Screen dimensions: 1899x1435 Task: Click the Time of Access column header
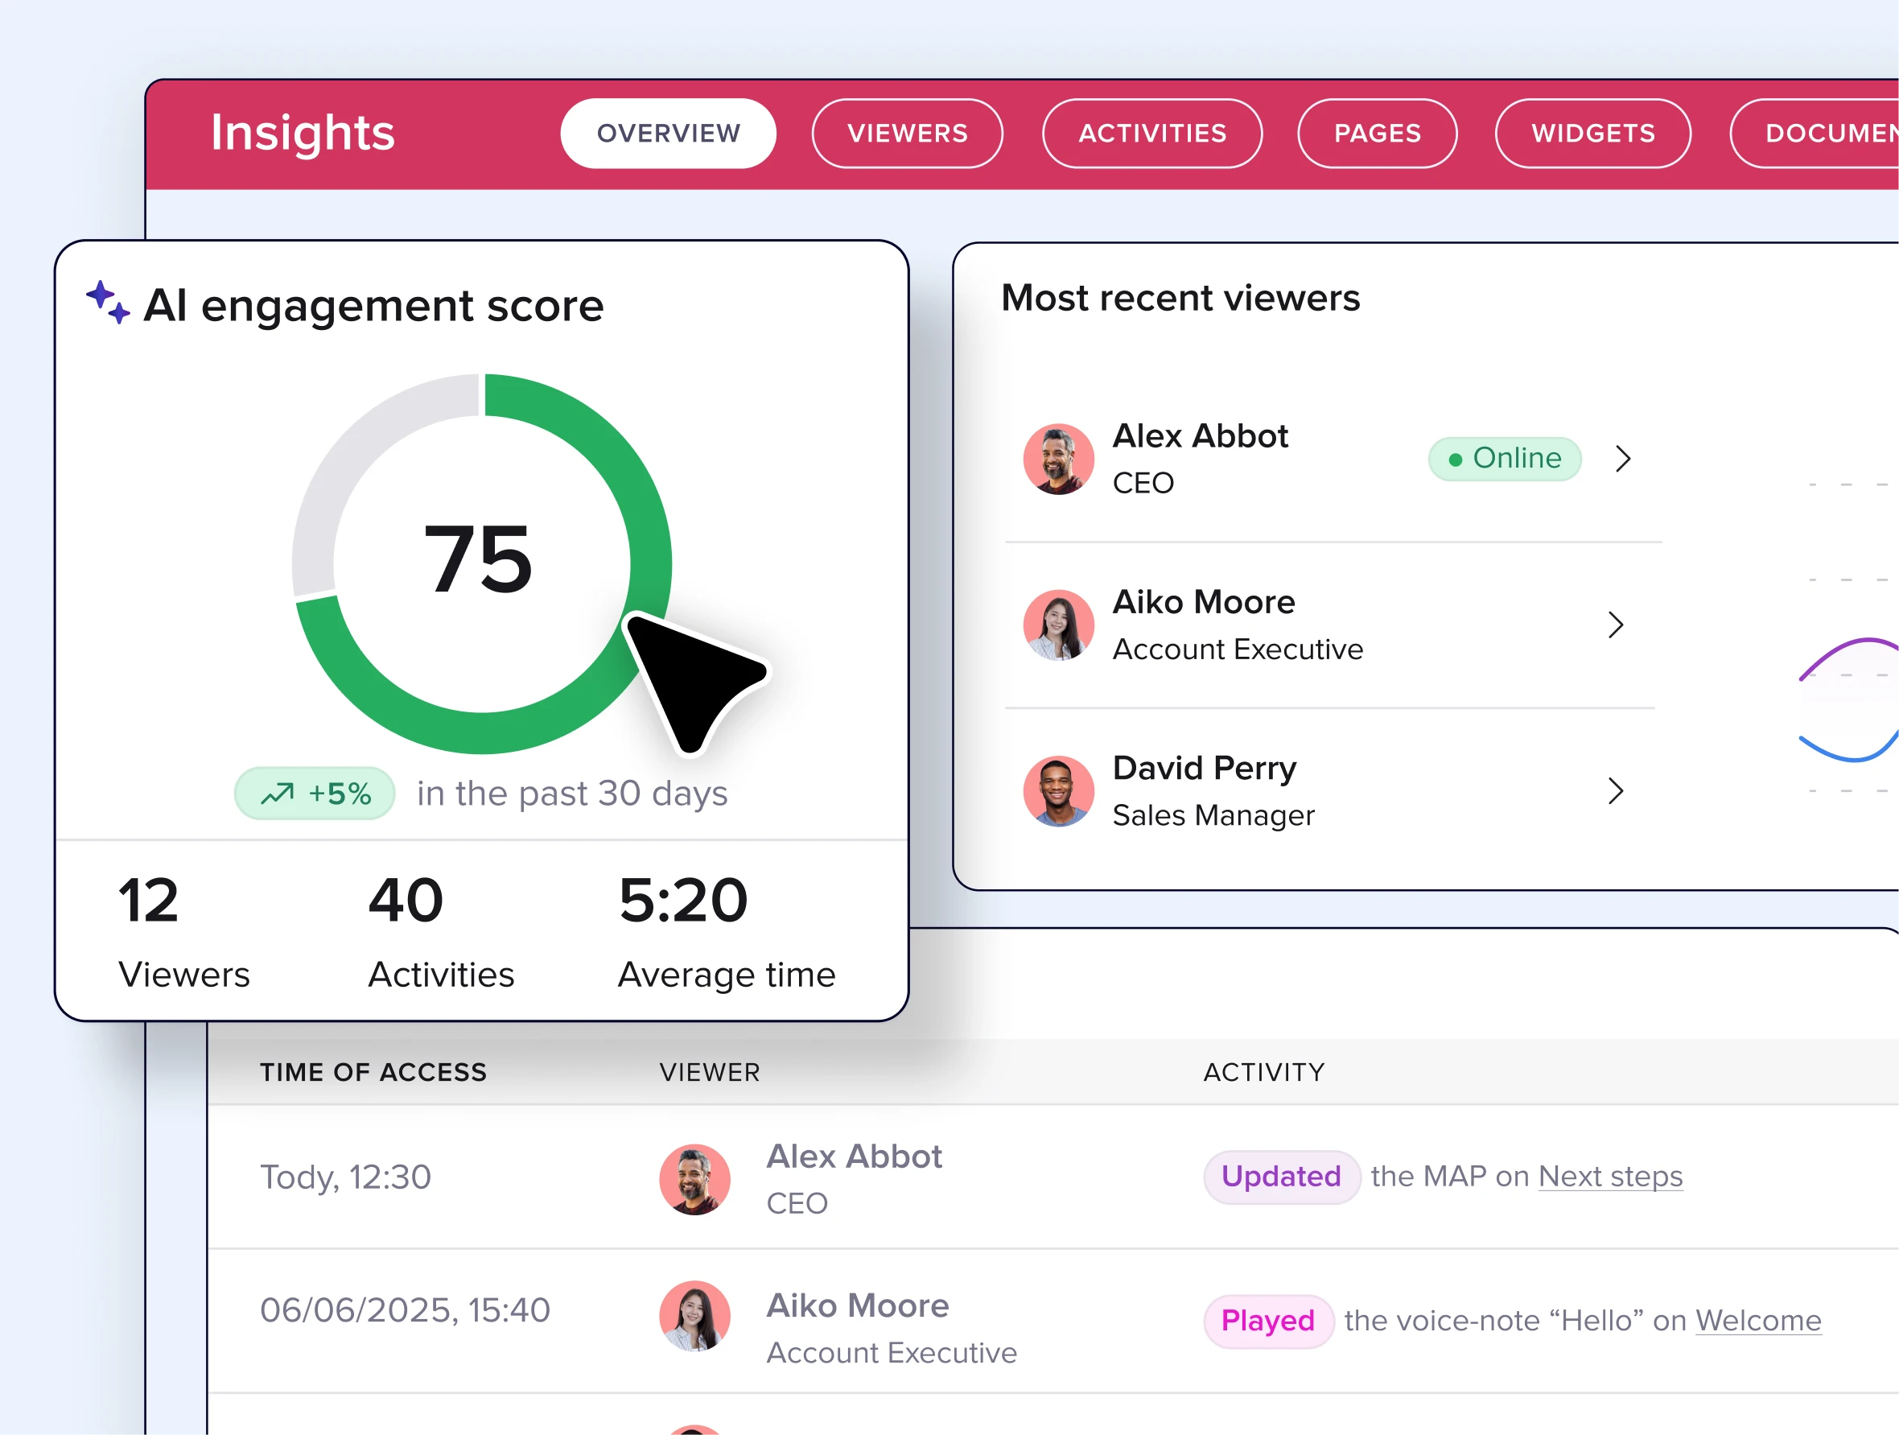pyautogui.click(x=373, y=1072)
